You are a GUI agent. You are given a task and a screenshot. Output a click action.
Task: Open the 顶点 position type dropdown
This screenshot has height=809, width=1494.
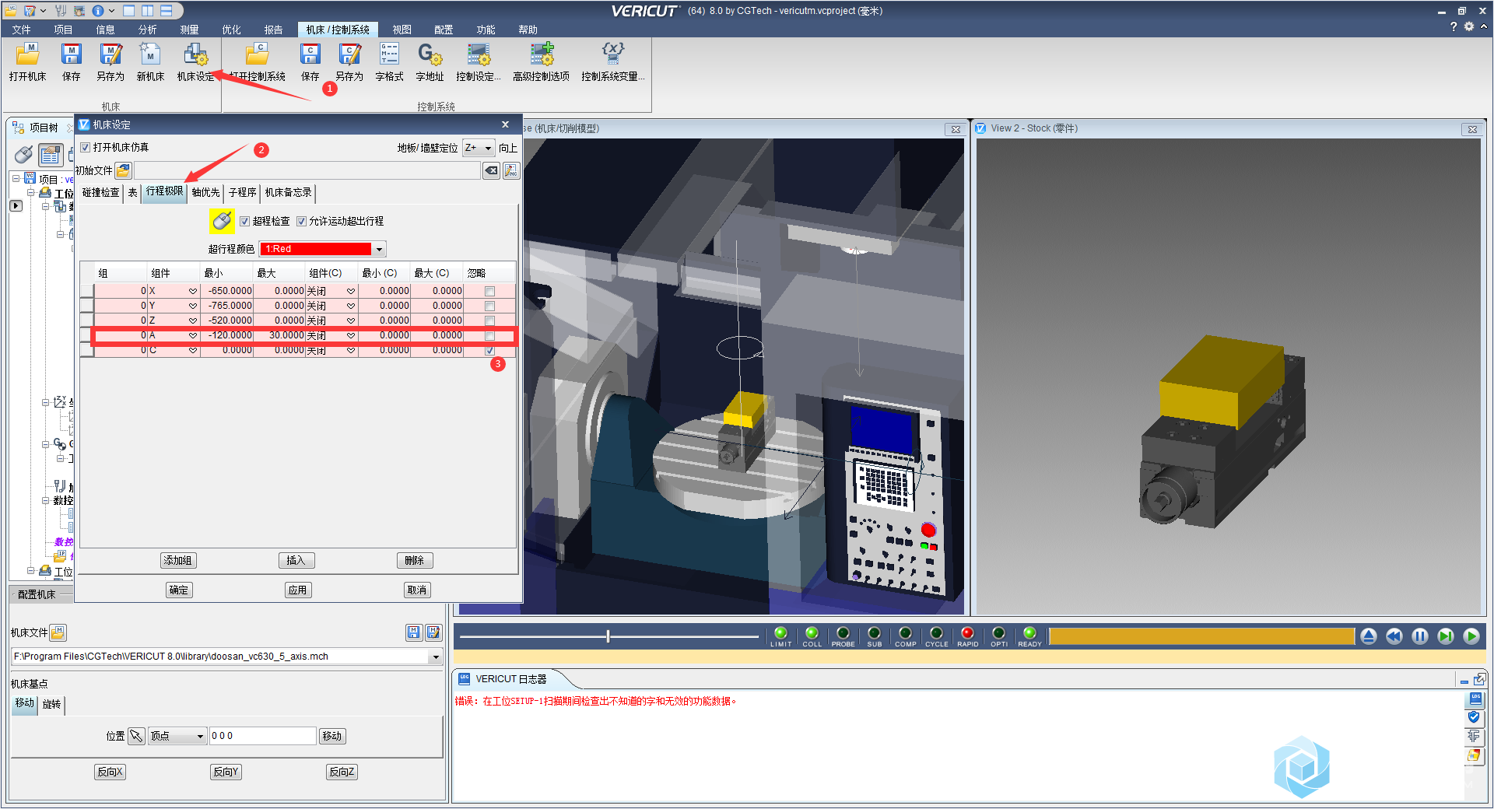click(x=177, y=736)
